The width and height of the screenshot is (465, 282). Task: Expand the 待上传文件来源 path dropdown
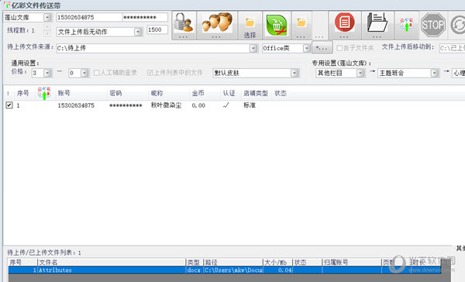(x=253, y=48)
